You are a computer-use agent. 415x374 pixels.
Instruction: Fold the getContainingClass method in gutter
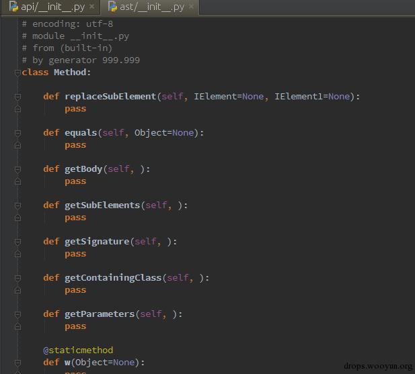pyautogui.click(x=17, y=278)
